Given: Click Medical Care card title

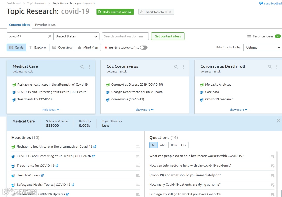Looking at the screenshot, I should [x=25, y=66].
